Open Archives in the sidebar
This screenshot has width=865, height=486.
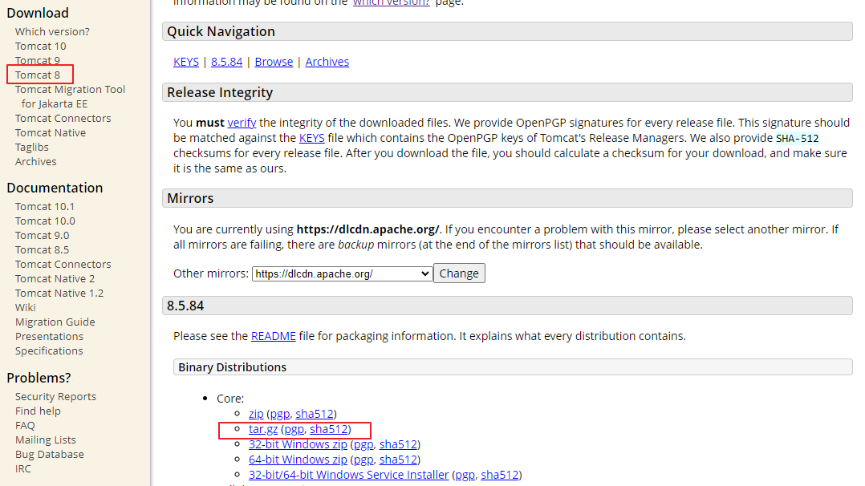click(35, 161)
